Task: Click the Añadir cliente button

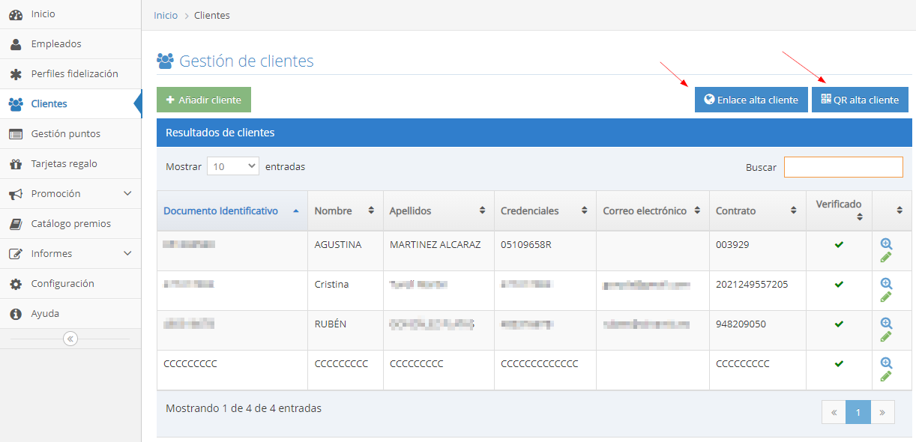Action: (204, 100)
